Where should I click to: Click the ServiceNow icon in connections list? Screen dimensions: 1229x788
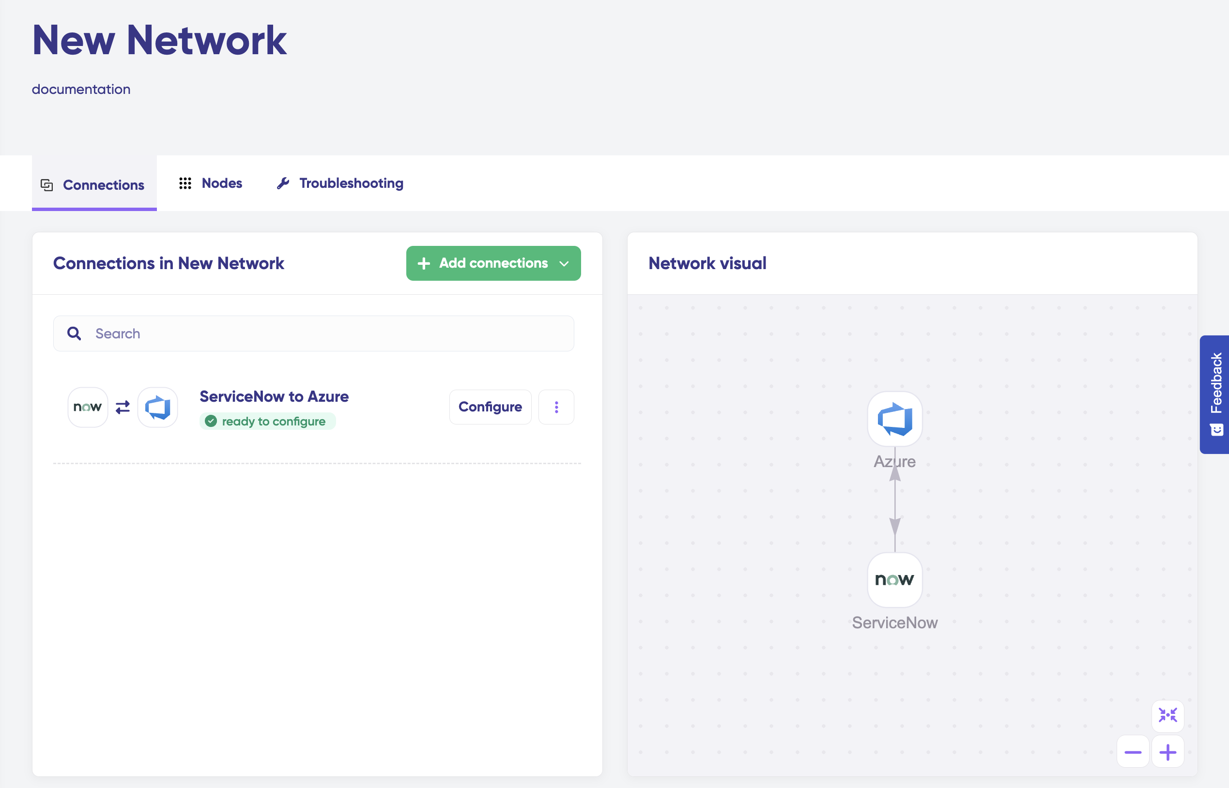pos(88,407)
